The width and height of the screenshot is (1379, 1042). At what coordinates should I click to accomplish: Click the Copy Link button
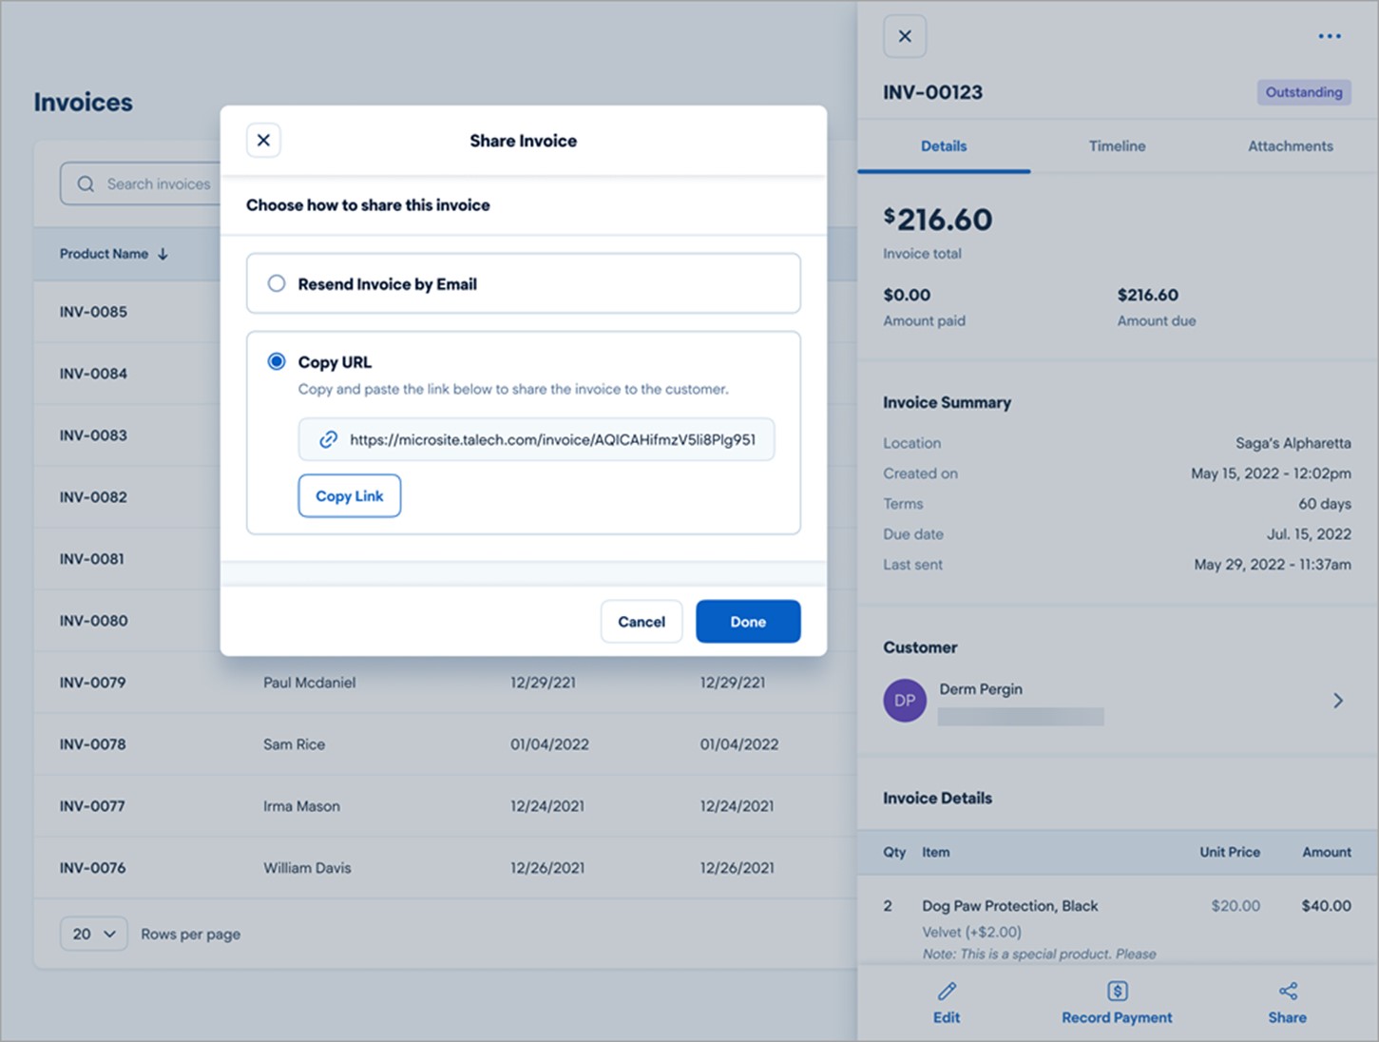pos(350,495)
